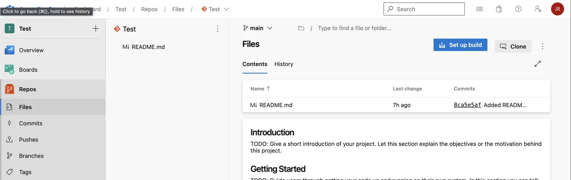Switch to the History tab
This screenshot has width=571, height=180.
pos(284,64)
